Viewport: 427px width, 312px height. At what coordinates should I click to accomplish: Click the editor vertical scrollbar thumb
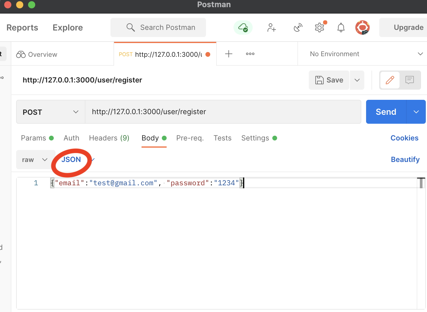(x=421, y=183)
